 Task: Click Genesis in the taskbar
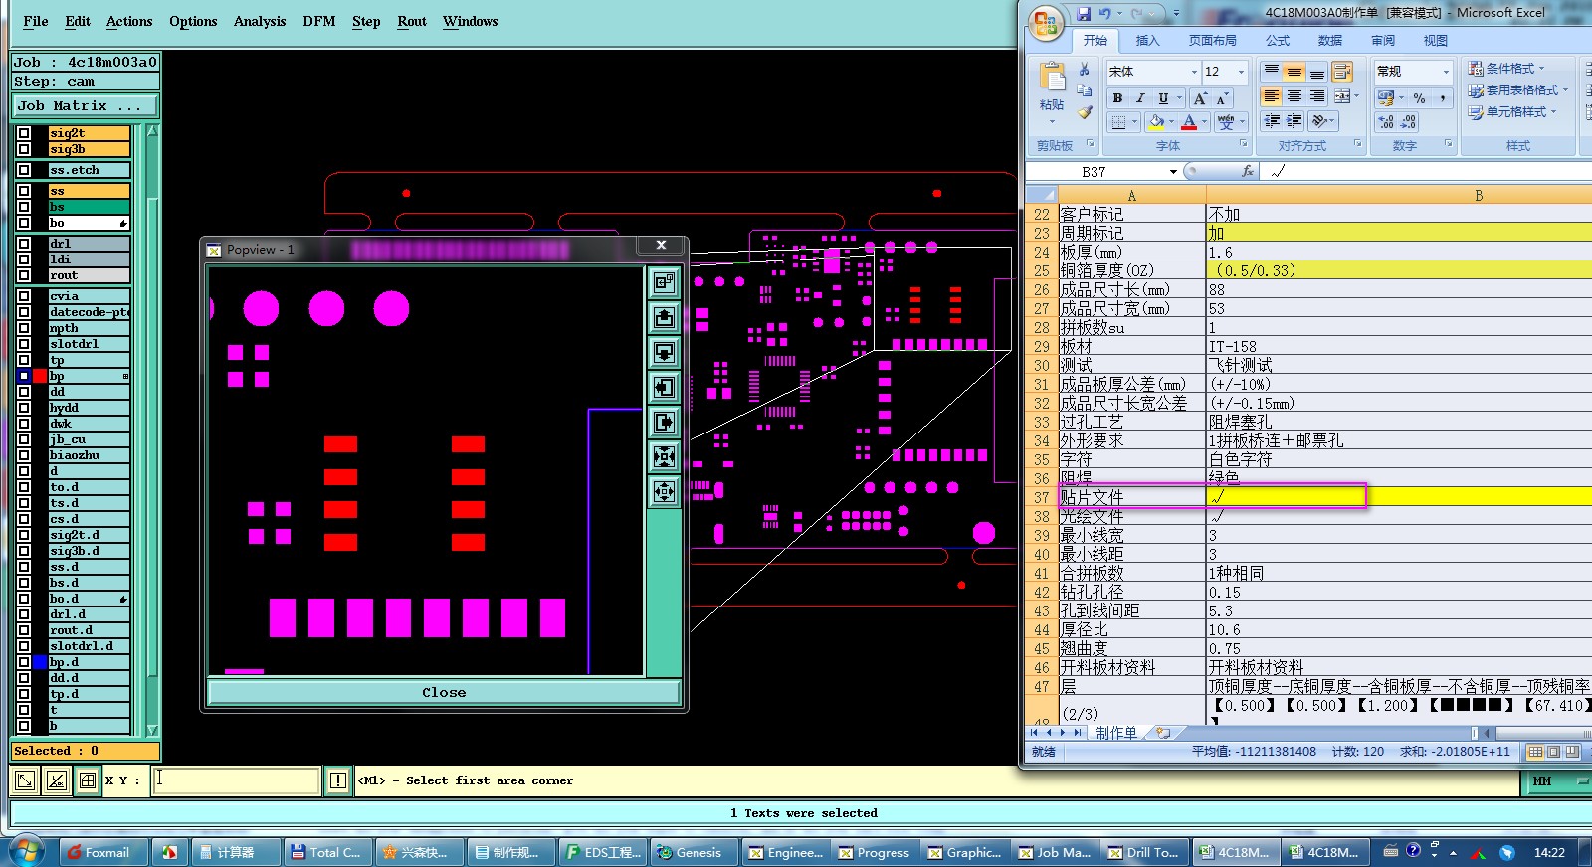(x=695, y=852)
